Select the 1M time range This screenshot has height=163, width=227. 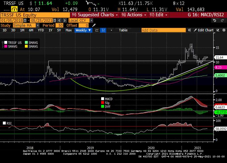22,30
